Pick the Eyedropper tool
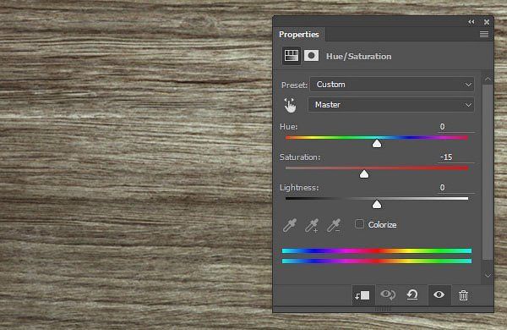This screenshot has width=507, height=330. [289, 225]
